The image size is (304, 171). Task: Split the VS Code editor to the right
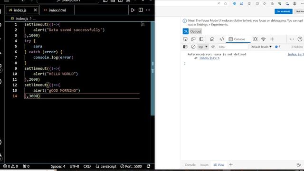click(x=141, y=10)
